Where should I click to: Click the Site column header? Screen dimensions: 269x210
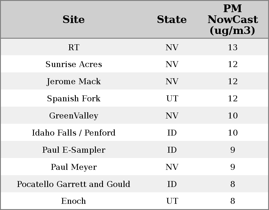click(x=74, y=19)
